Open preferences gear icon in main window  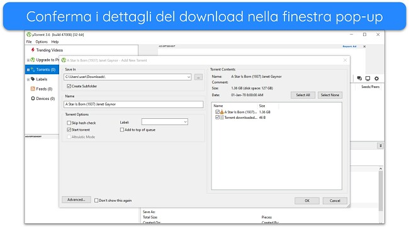click(x=376, y=78)
